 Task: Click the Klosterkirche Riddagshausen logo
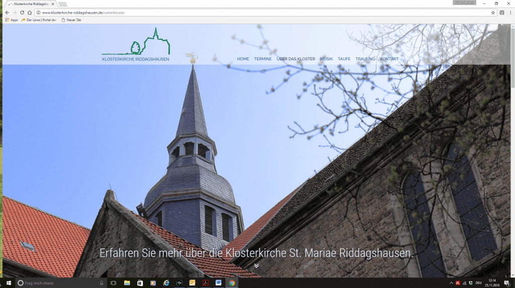point(136,45)
